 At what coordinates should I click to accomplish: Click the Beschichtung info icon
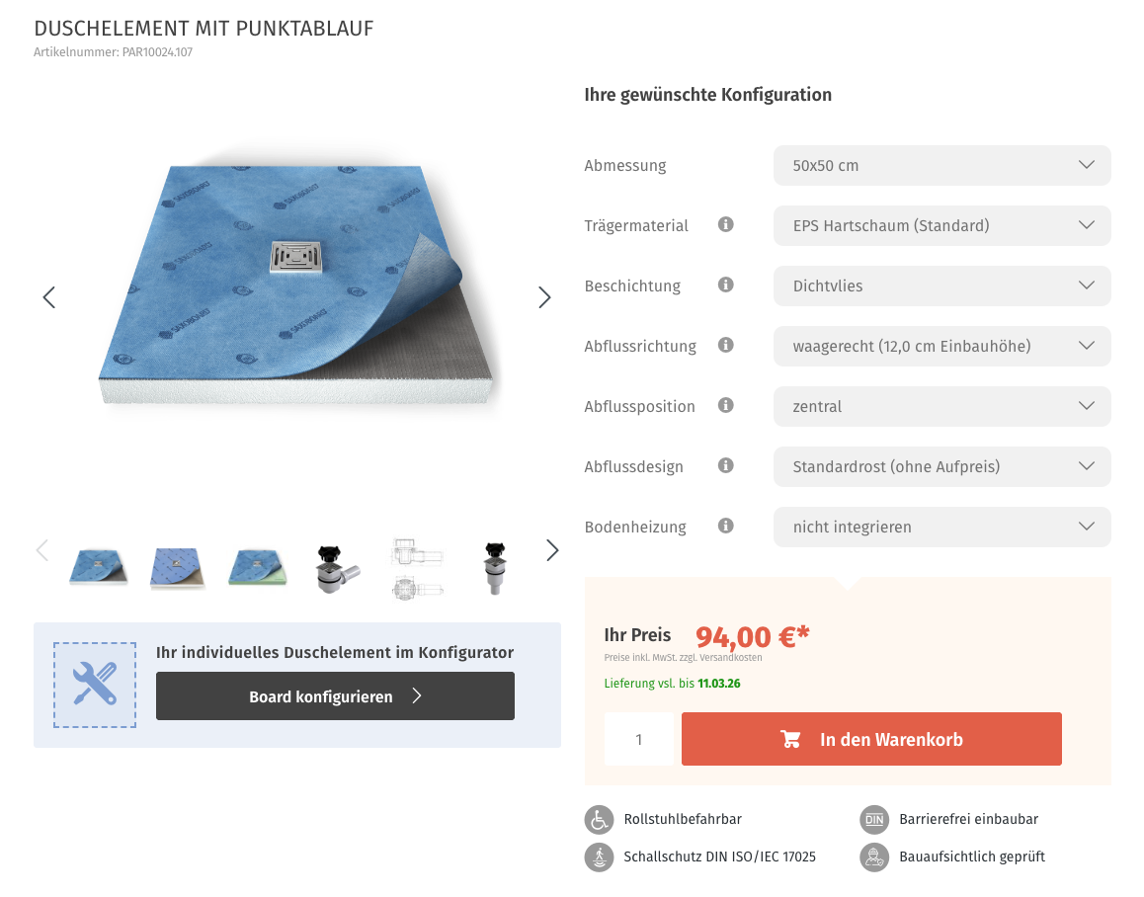pyautogui.click(x=726, y=285)
